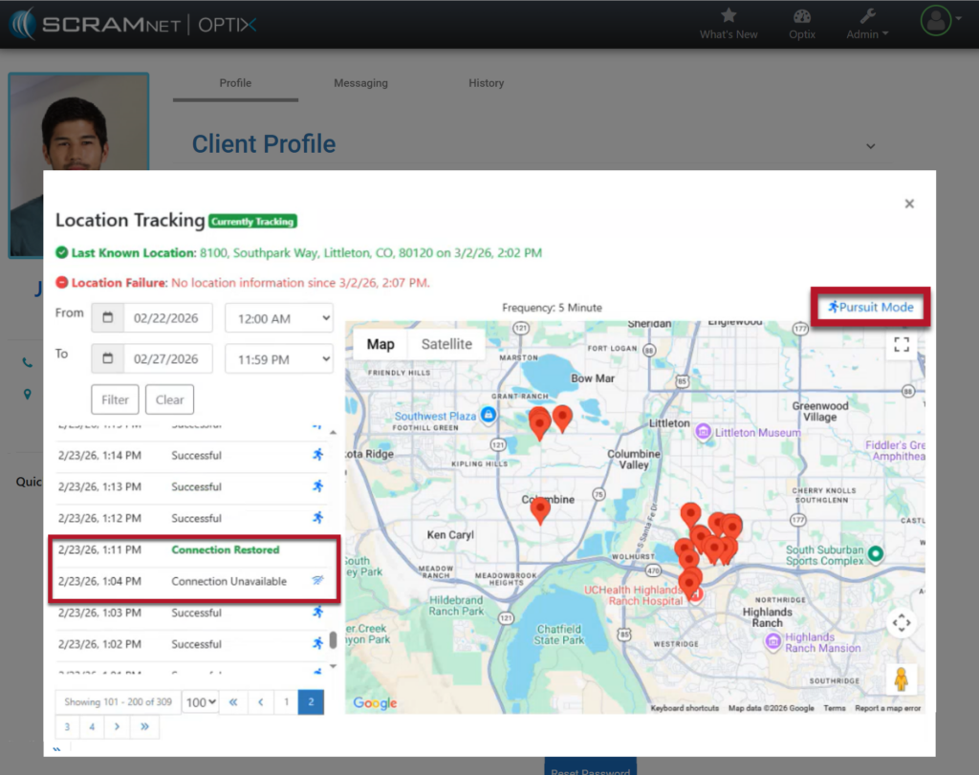Viewport: 979px width, 775px height.
Task: Open the What's New star icon
Action: [729, 16]
